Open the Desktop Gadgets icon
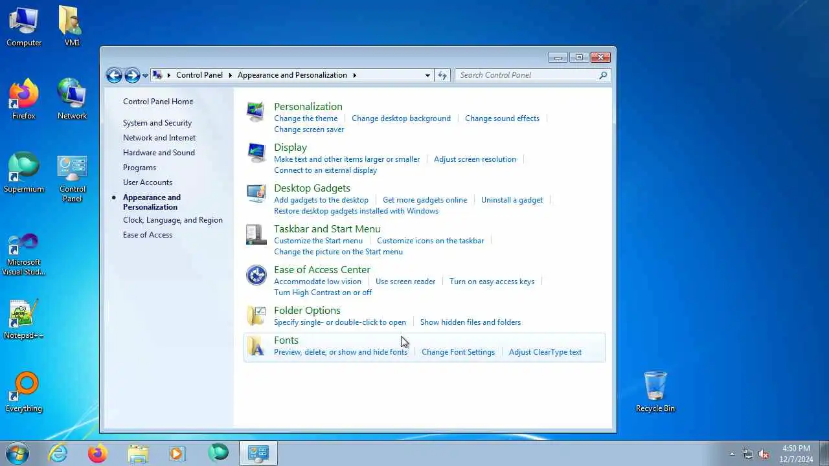This screenshot has width=829, height=466. pos(256,193)
